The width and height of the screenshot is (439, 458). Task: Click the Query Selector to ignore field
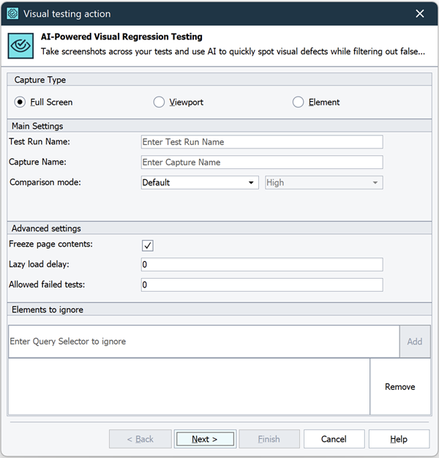[x=203, y=342]
